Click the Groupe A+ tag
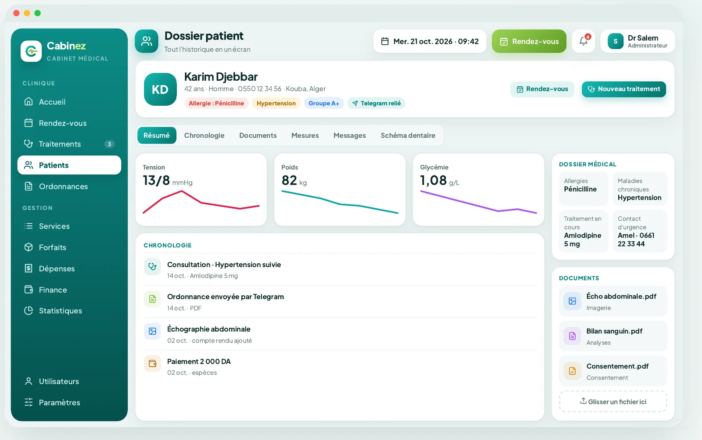The width and height of the screenshot is (702, 440). pos(324,103)
